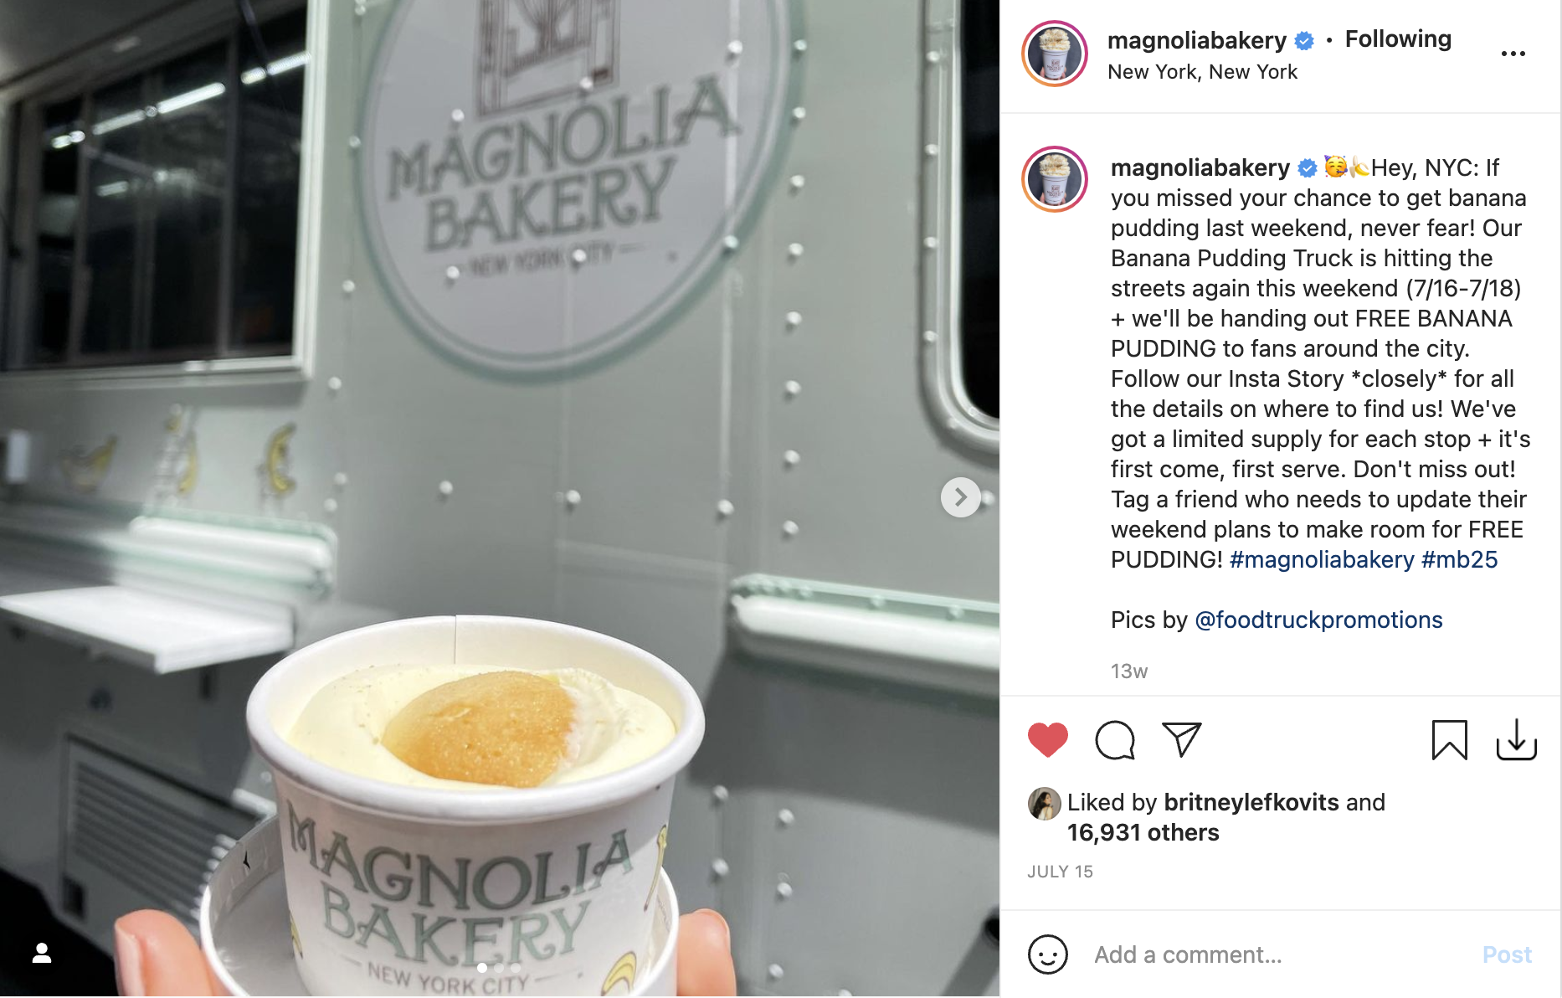Show tagged people with the person icon
This screenshot has width=1562, height=998.
pos(42,953)
